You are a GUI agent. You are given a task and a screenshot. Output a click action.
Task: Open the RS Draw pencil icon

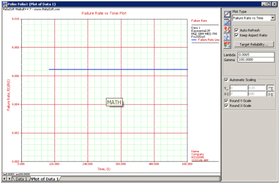[x=227, y=30]
